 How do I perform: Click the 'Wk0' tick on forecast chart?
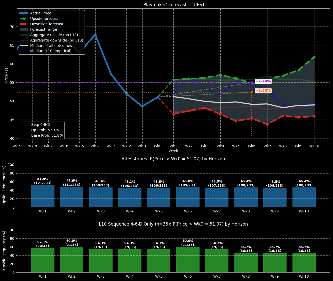158,146
